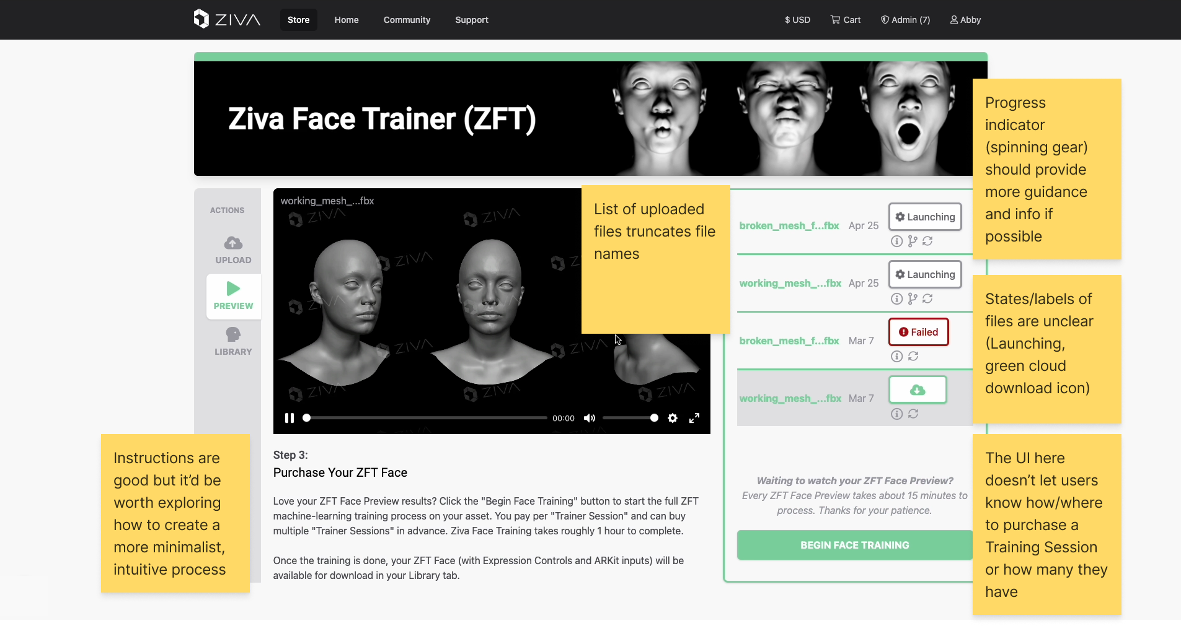1181x626 pixels.
Task: Mute the video with the speaker icon
Action: click(x=590, y=418)
